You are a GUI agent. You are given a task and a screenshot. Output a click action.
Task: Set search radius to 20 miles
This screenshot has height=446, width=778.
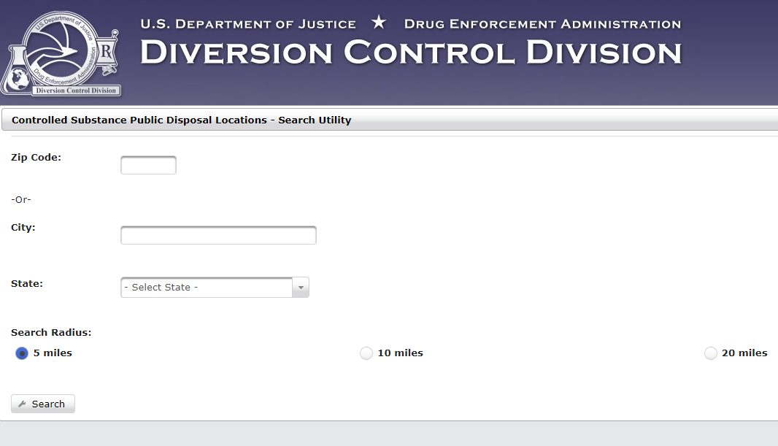pos(711,353)
